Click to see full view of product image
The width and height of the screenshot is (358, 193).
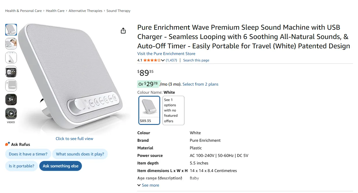pyautogui.click(x=74, y=139)
